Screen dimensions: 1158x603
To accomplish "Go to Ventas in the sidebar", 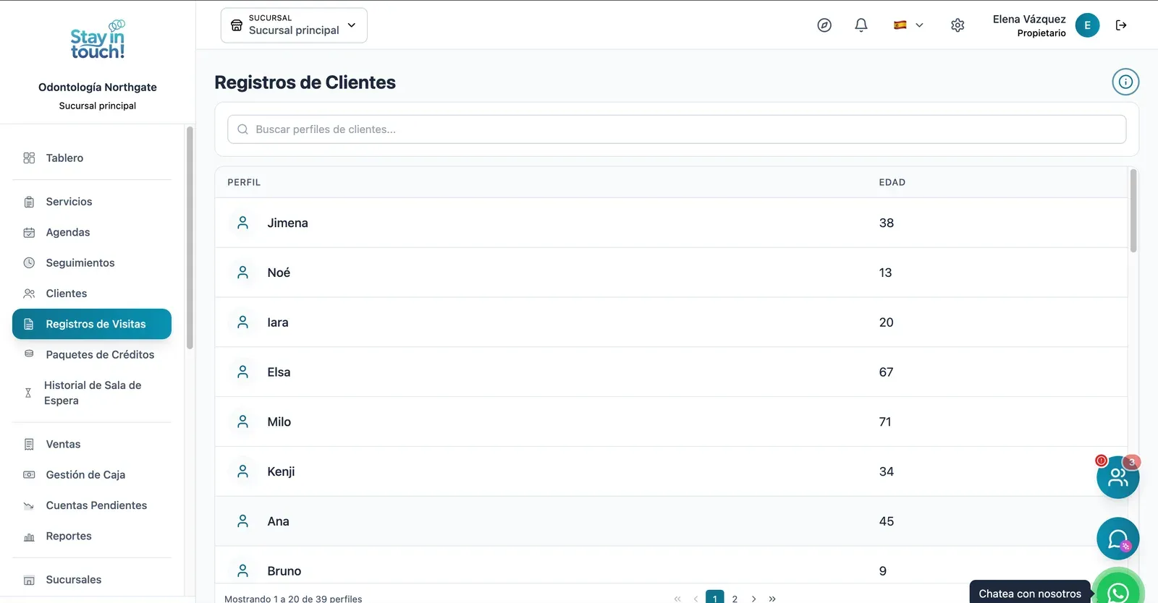I will (x=92, y=444).
